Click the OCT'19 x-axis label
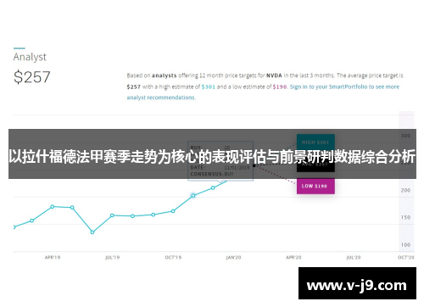Viewport: 424px width, 307px height. [173, 257]
